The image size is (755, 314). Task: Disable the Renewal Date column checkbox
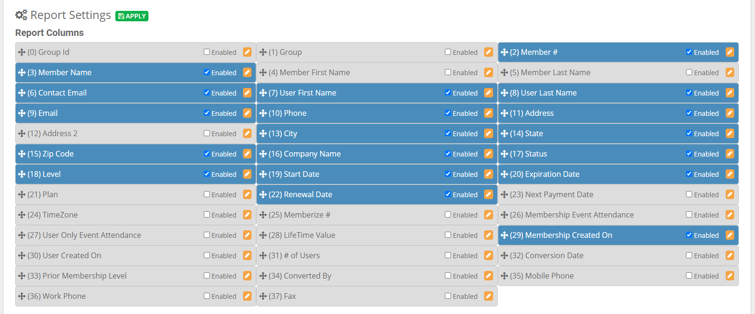(448, 194)
